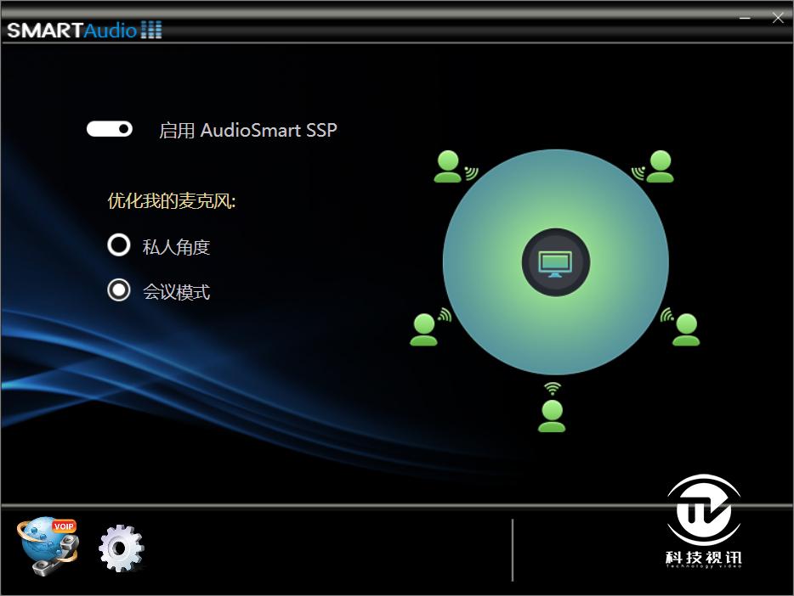Close the SmartAudio window

(778, 18)
